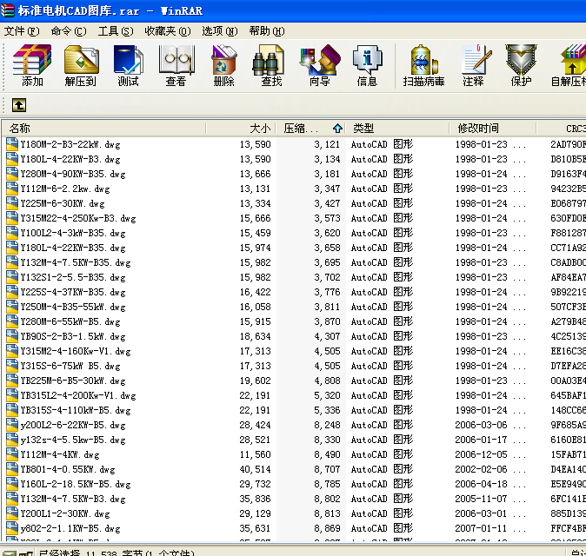Click file icon of Y280M-6-55kW-B5.dwg

click(x=12, y=321)
